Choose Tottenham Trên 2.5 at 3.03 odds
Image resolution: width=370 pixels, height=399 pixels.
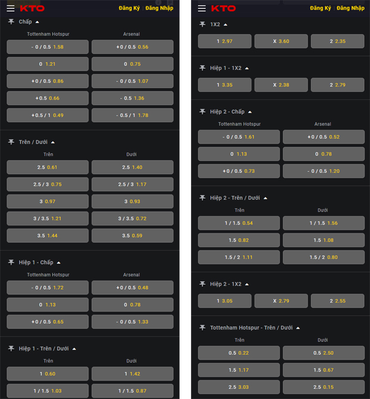point(239,388)
